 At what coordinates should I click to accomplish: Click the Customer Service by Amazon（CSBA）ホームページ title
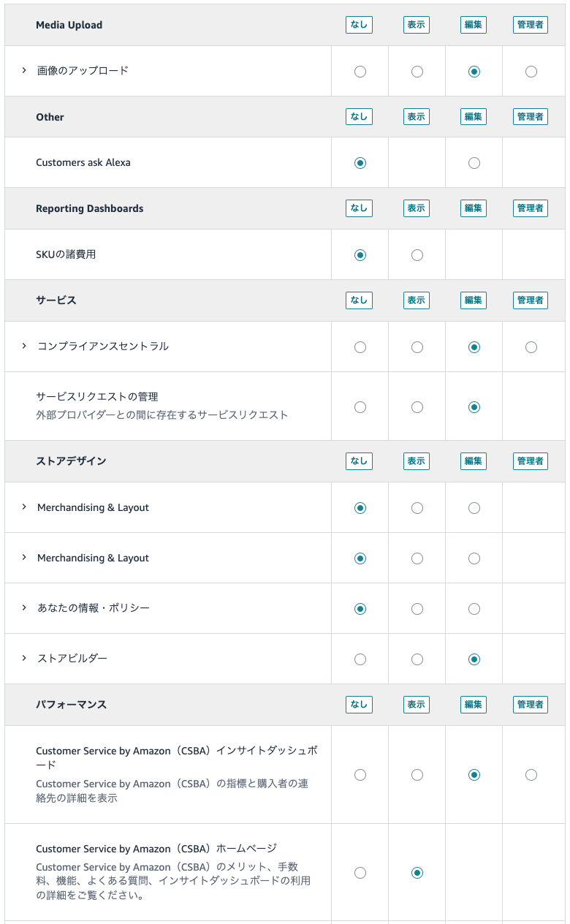156,849
